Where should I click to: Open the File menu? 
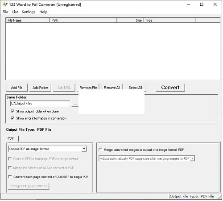coord(5,12)
